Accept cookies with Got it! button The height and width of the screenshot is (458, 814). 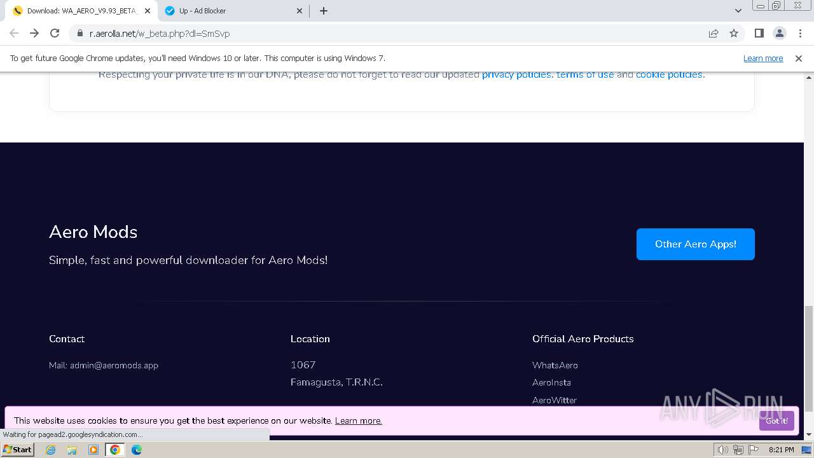coord(776,420)
